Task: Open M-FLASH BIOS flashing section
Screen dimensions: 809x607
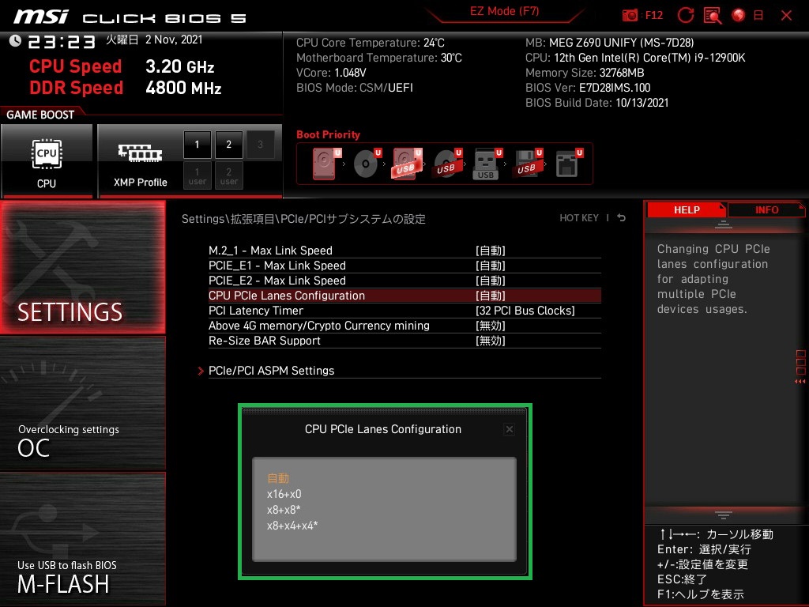Action: click(x=82, y=539)
